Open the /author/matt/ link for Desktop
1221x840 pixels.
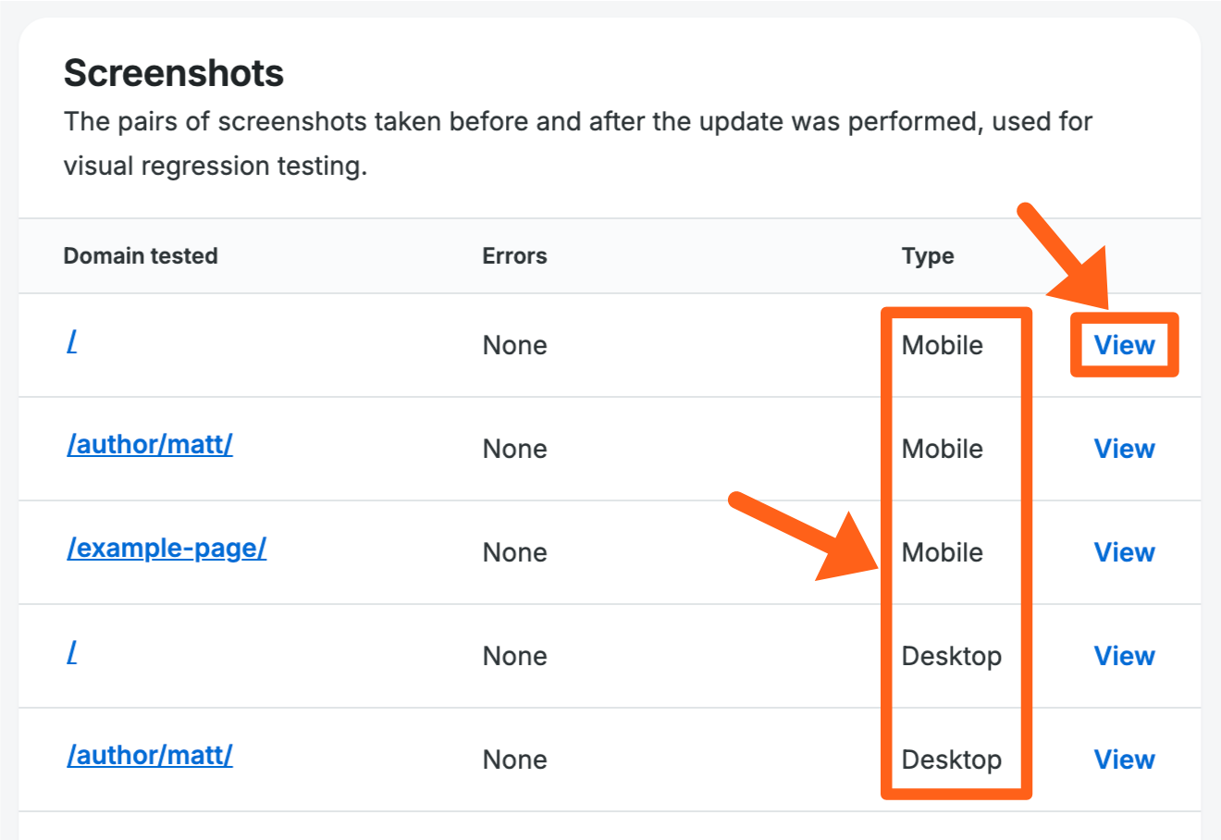coord(150,756)
